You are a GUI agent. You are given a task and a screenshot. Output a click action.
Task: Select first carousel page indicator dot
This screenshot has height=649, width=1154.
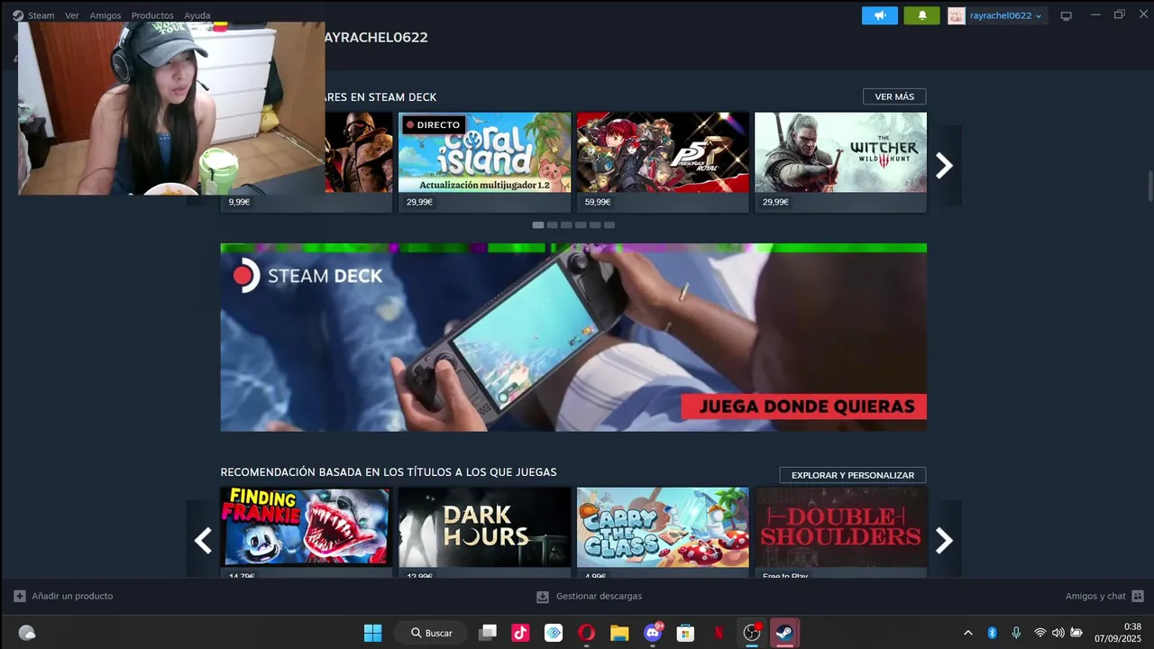(x=538, y=225)
